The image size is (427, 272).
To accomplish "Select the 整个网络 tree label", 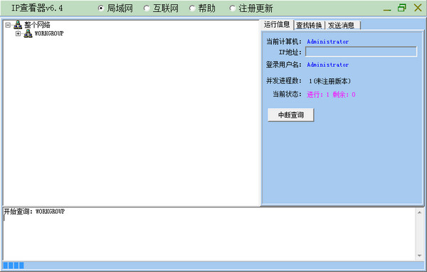I will point(37,25).
